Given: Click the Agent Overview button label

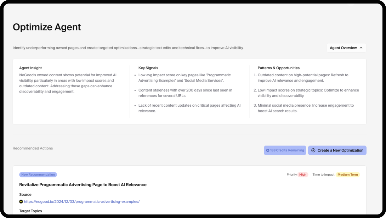Looking at the screenshot, I should click(343, 48).
